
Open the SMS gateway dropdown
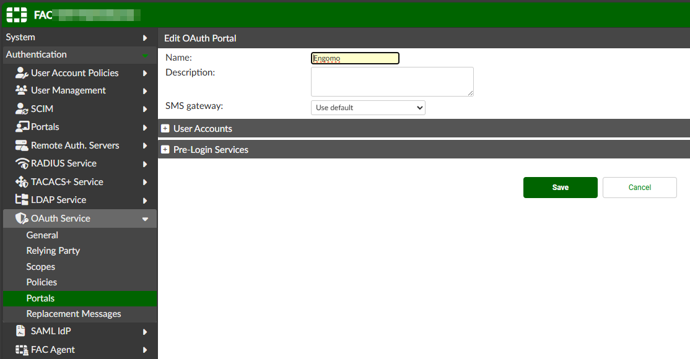click(x=368, y=108)
